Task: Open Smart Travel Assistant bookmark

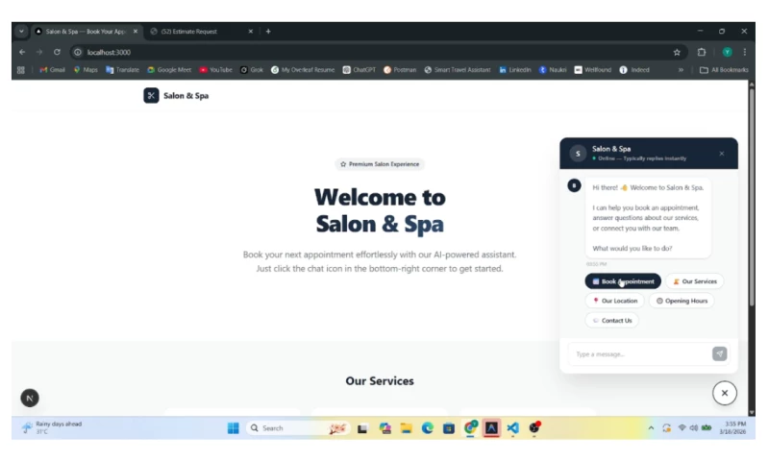Action: [x=458, y=70]
